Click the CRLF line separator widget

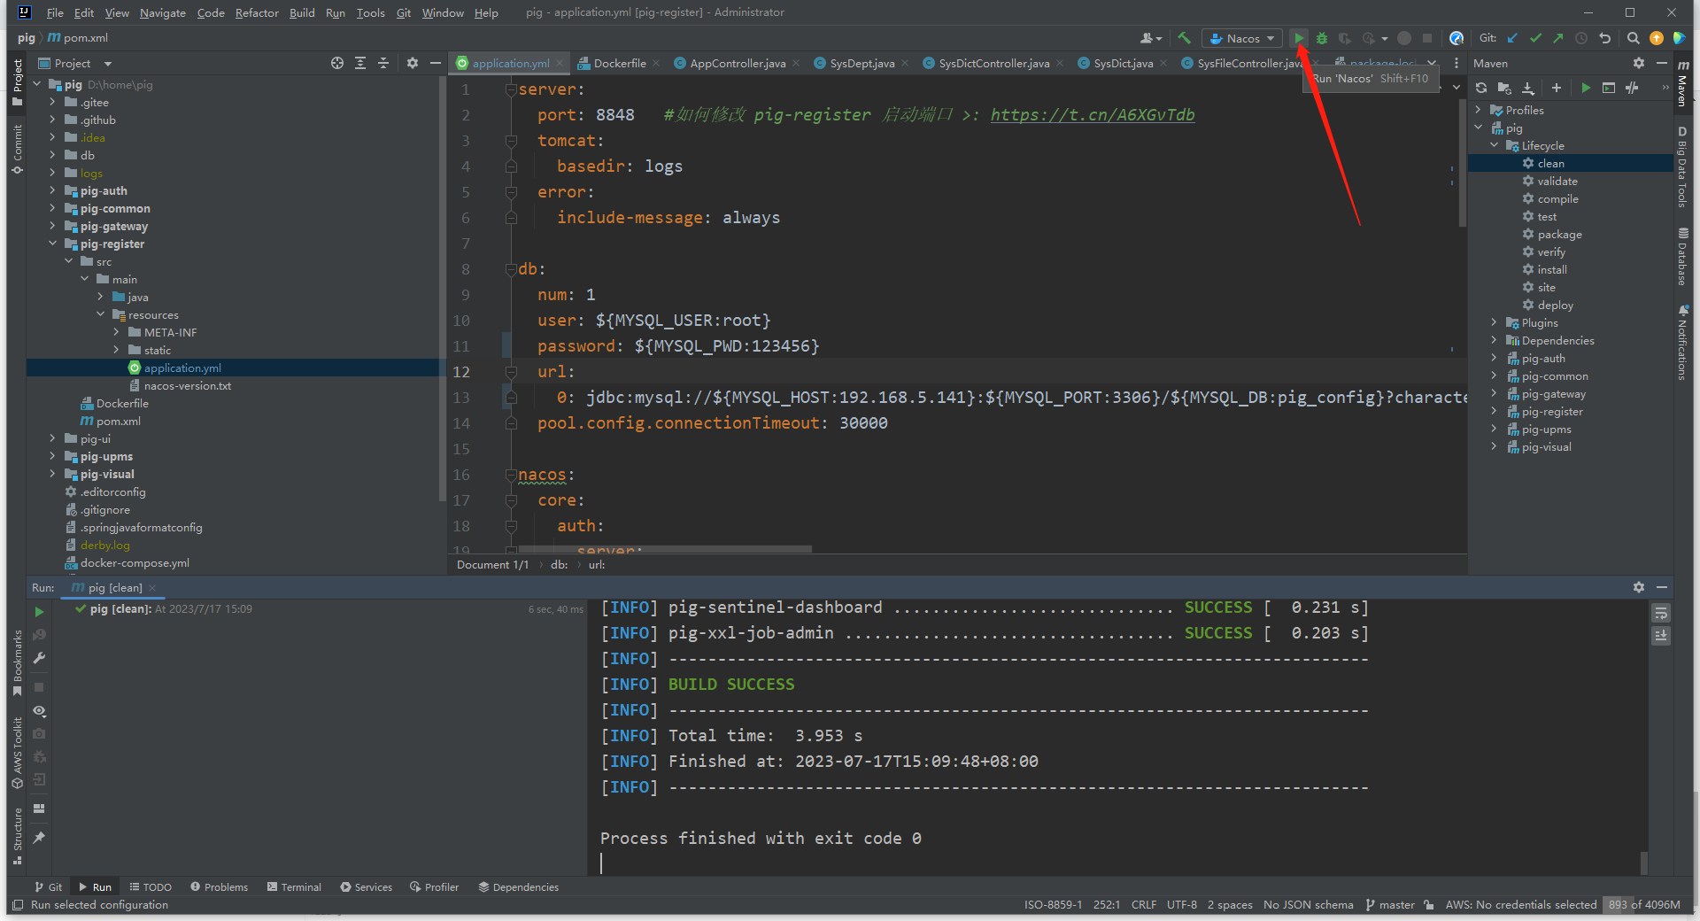(1143, 904)
